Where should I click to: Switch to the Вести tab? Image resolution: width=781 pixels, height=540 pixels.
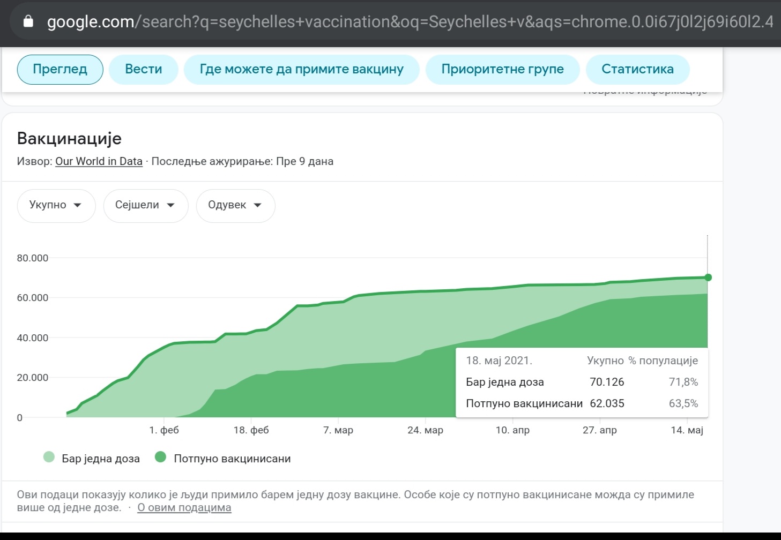click(143, 69)
